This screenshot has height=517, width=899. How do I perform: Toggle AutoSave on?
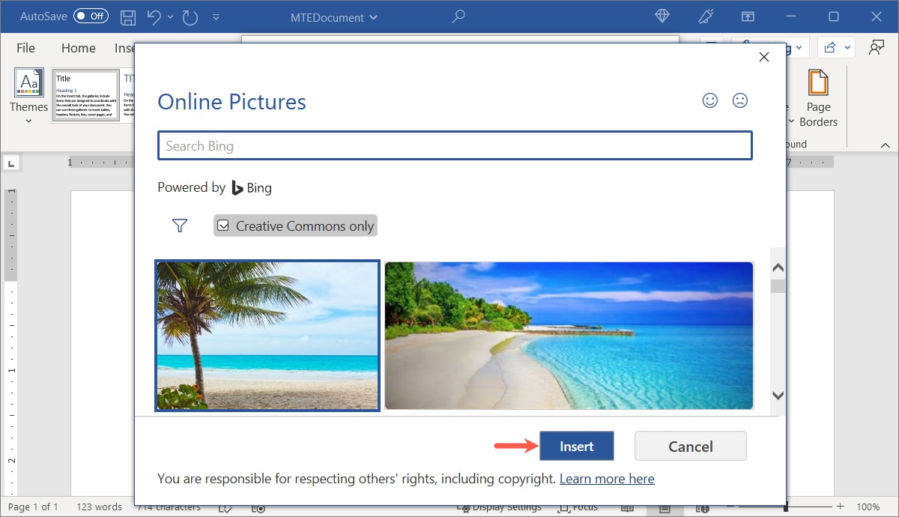point(90,16)
